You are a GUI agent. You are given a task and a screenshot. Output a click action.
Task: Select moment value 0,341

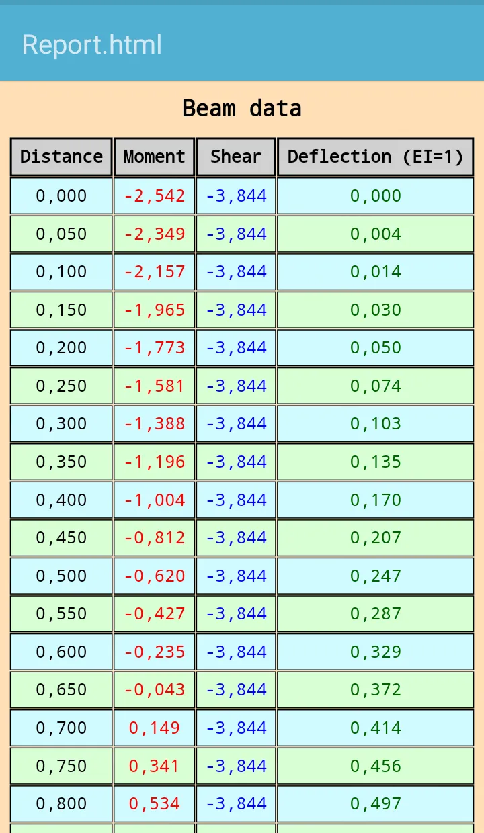(x=154, y=766)
